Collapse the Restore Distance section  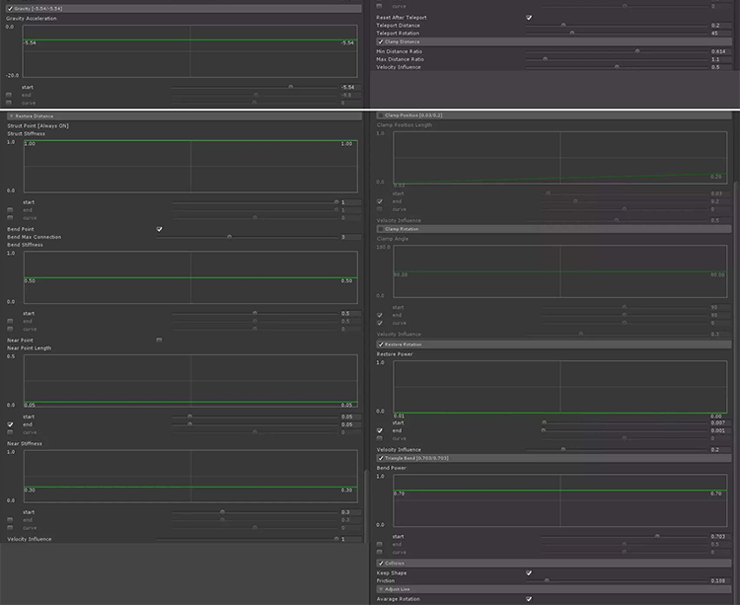(9, 115)
